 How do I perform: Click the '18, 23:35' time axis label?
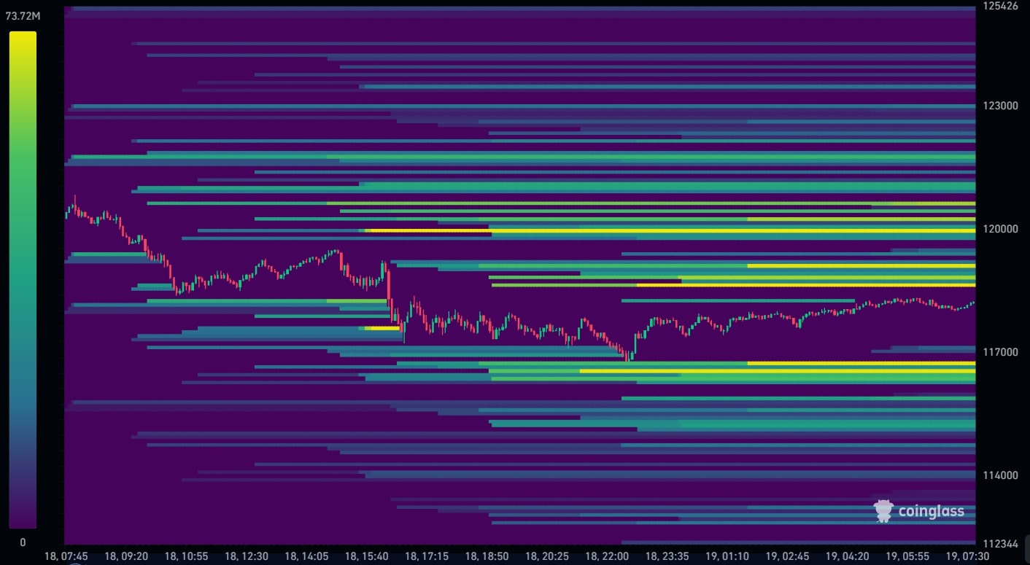pos(667,556)
